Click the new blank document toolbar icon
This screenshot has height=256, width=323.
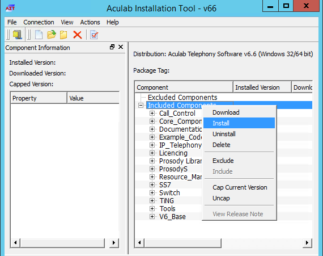39,35
